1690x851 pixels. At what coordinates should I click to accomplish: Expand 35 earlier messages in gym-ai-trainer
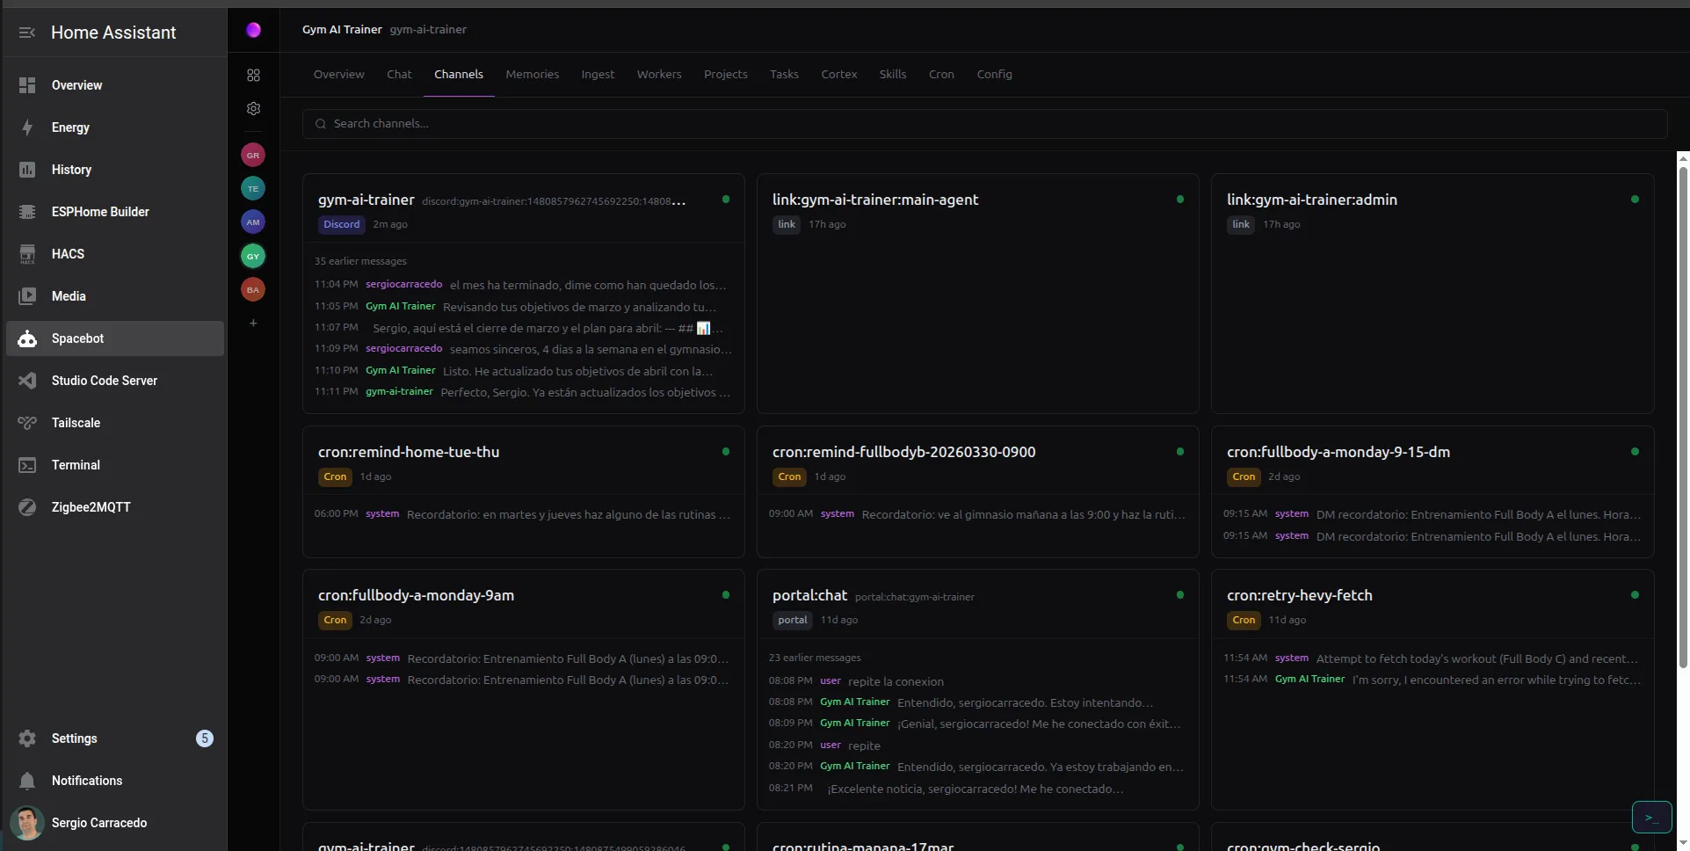[x=360, y=261]
